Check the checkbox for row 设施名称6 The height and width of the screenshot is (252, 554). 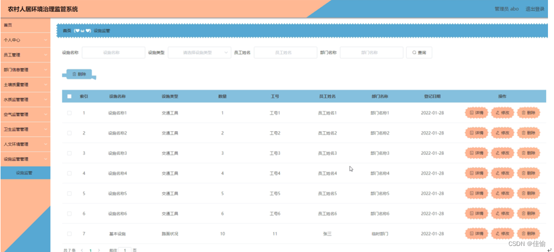coord(69,214)
